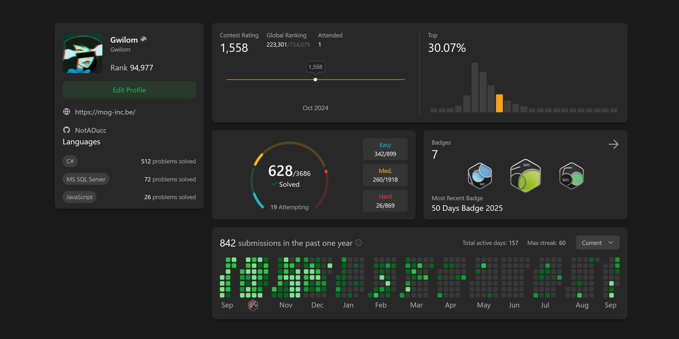Click the globe website icon
The height and width of the screenshot is (339, 679).
point(67,112)
